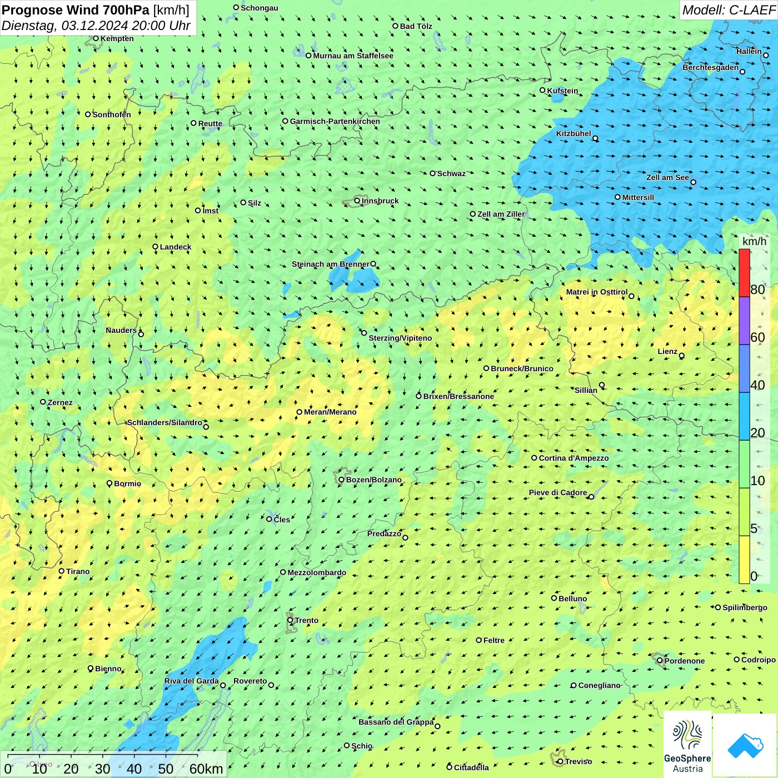The image size is (778, 778).
Task: Click the 'Landeck' label
Action: click(176, 247)
